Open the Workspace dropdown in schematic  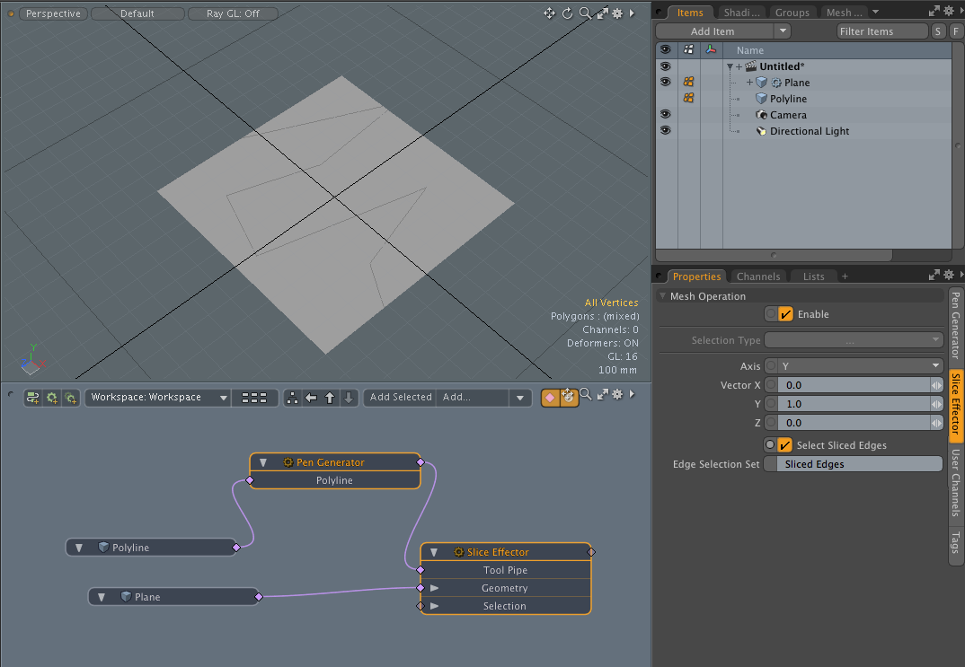point(157,398)
